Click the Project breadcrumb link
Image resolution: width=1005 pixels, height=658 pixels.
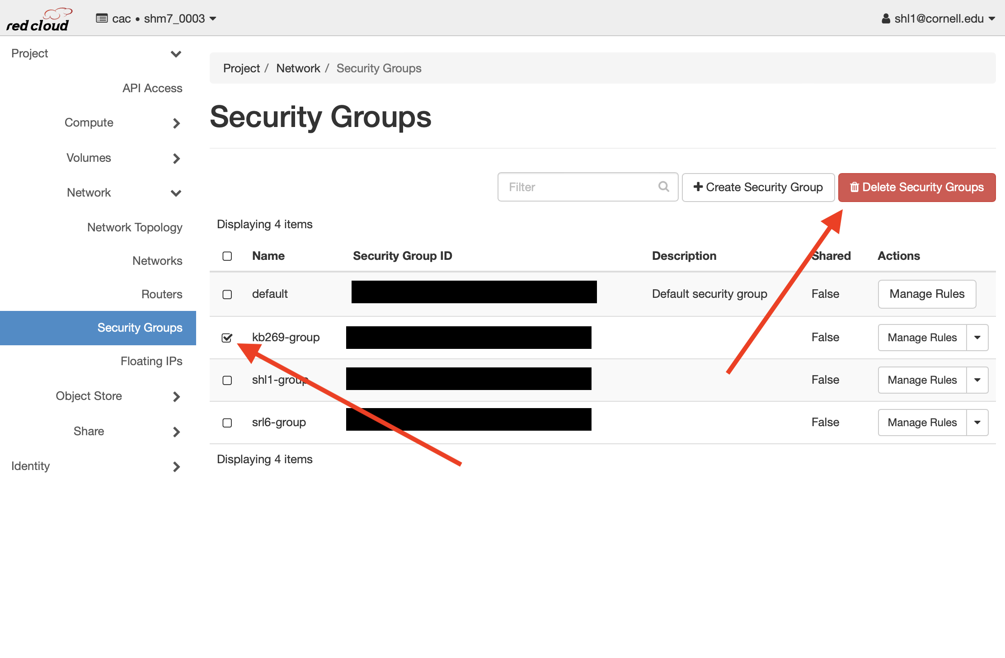click(241, 68)
